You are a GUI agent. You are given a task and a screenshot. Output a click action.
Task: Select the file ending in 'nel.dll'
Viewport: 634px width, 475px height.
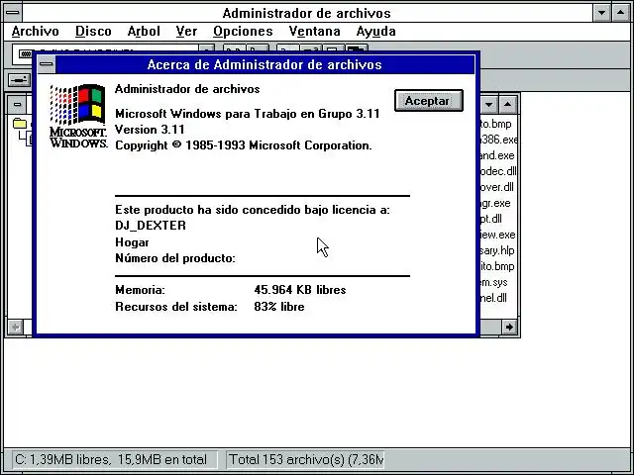493,298
